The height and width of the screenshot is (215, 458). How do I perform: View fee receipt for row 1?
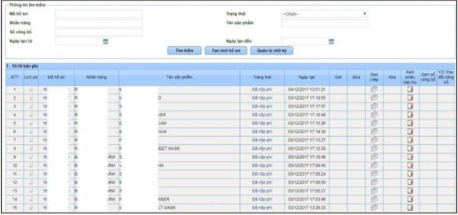coord(410,90)
